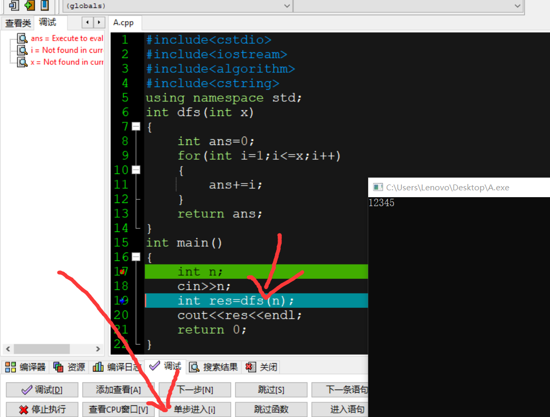Switch to the 查看类 side tab
This screenshot has height=417, width=550.
click(18, 23)
